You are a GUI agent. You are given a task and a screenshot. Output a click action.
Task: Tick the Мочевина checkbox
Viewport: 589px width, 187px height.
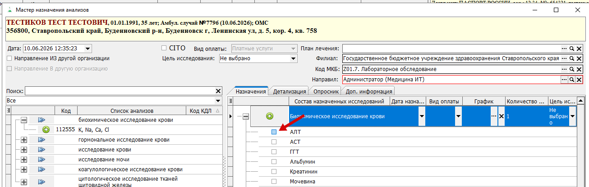tap(274, 182)
